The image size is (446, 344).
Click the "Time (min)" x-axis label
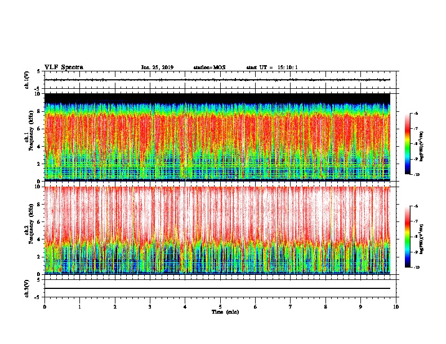[225, 312]
